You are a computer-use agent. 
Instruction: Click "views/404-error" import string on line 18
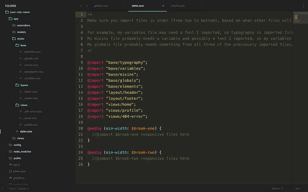tap(126, 116)
